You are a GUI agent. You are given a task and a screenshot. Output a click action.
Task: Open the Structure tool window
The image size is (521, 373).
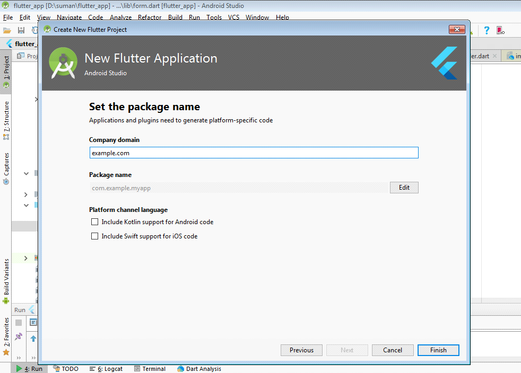6,120
